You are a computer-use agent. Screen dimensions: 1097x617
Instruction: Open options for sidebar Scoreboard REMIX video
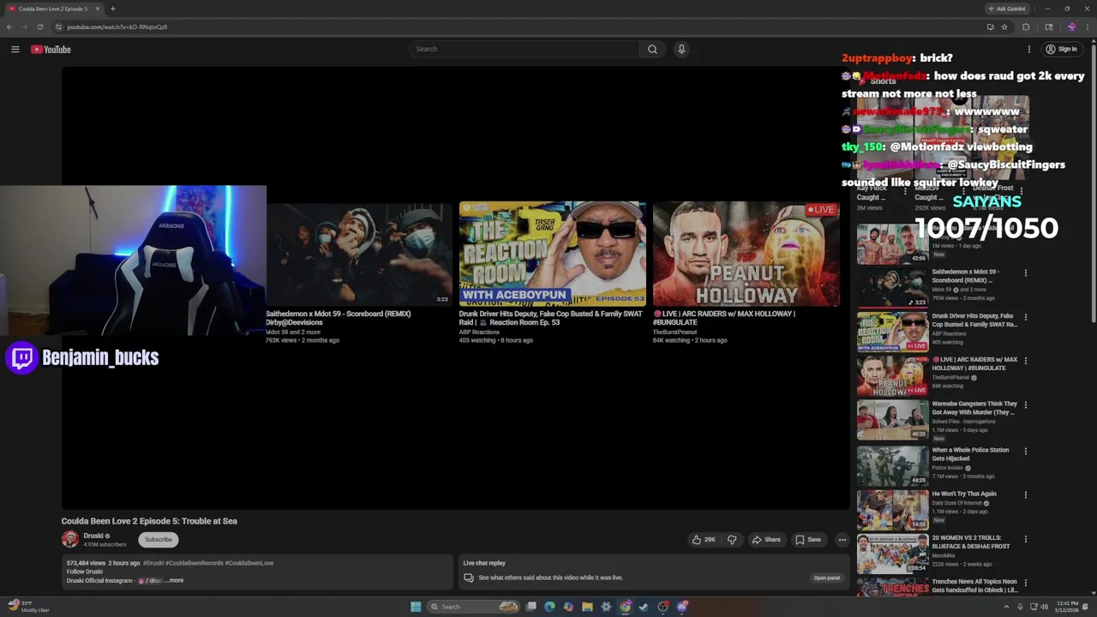[1025, 273]
